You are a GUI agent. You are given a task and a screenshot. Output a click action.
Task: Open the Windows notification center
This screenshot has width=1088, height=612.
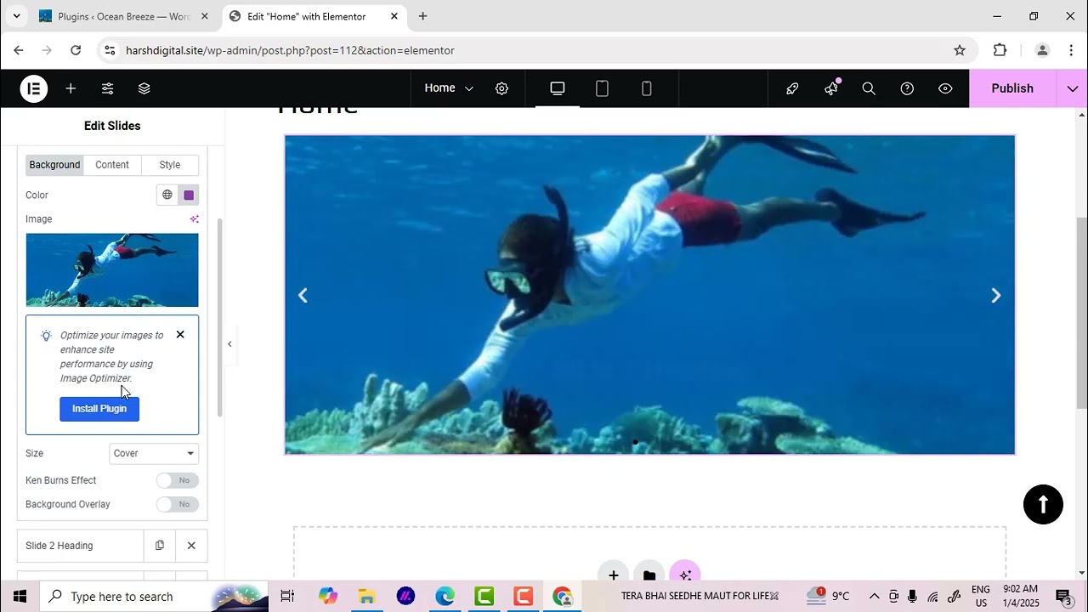1062,596
